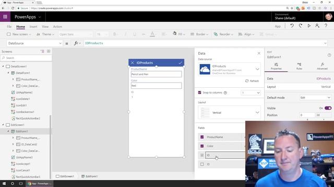Click the OneDrive IDProducts data source icon
The image size is (334, 187).
coord(205,69)
